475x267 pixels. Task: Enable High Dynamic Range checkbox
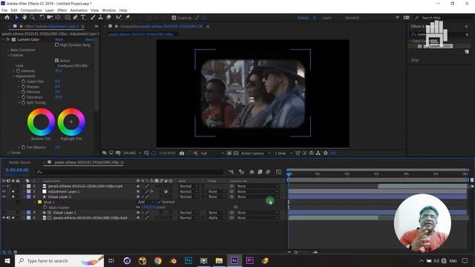click(56, 44)
